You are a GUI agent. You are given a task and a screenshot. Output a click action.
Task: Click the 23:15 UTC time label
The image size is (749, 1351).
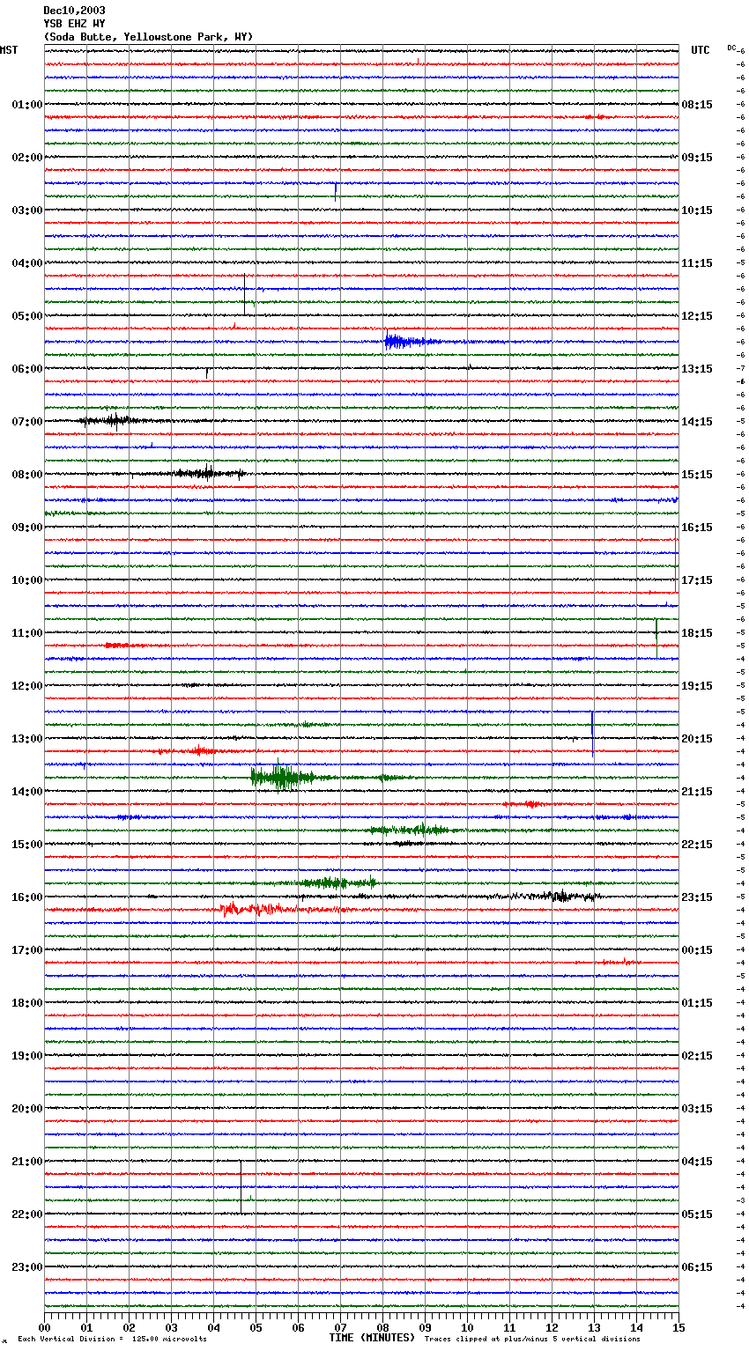point(697,897)
